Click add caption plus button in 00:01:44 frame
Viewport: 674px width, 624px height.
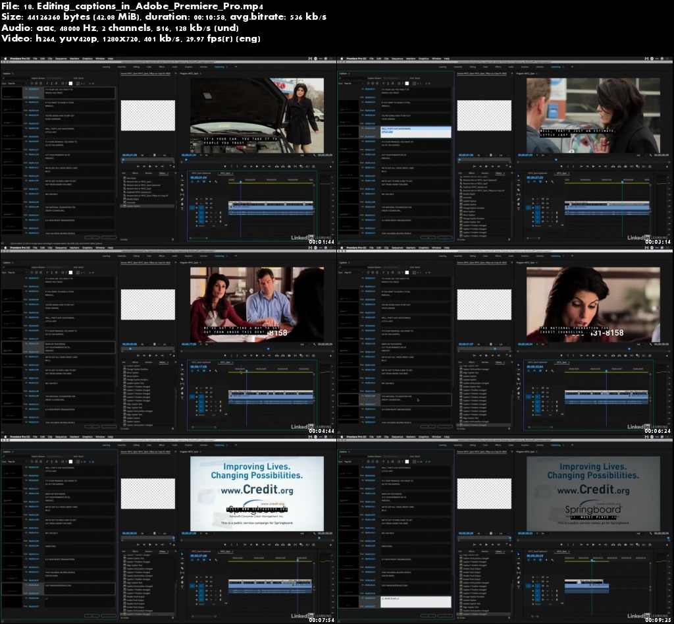coord(91,238)
